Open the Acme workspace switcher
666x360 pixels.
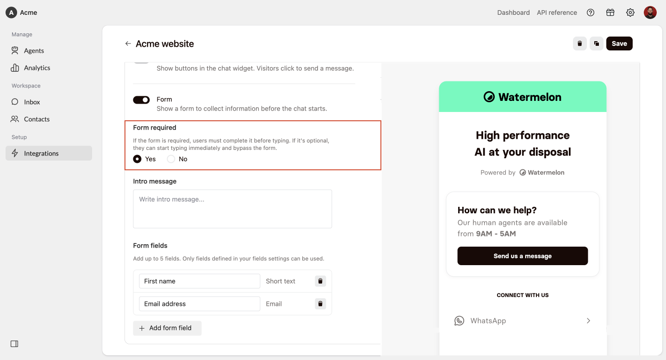pos(22,12)
